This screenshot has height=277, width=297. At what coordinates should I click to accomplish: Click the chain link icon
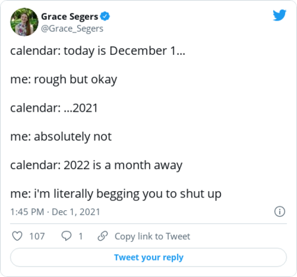103,236
